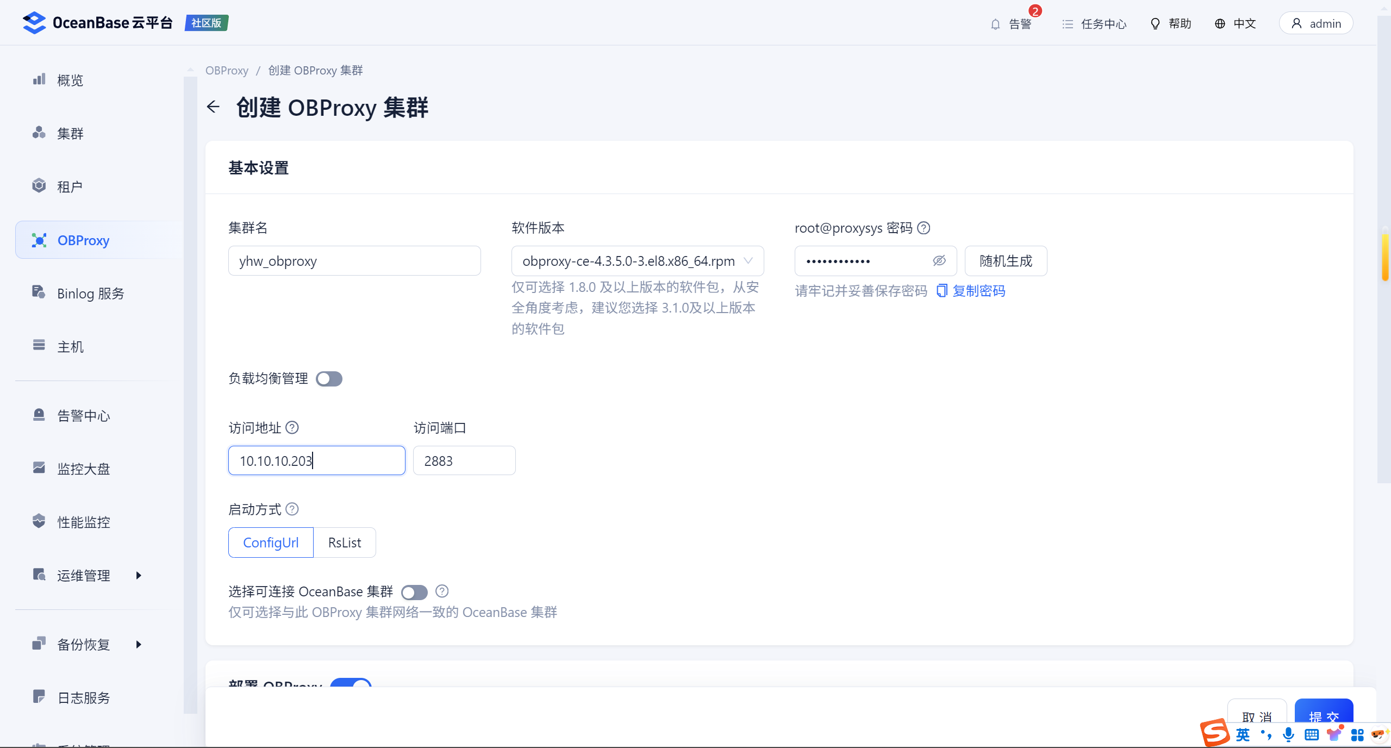Click the help icon next to 启动方式
The width and height of the screenshot is (1391, 748).
click(292, 509)
